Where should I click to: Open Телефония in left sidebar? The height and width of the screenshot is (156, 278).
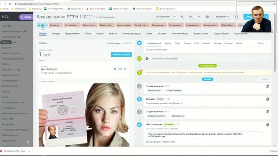pyautogui.click(x=8, y=124)
